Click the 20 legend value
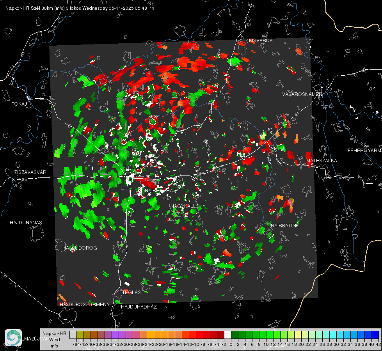 [301, 344]
